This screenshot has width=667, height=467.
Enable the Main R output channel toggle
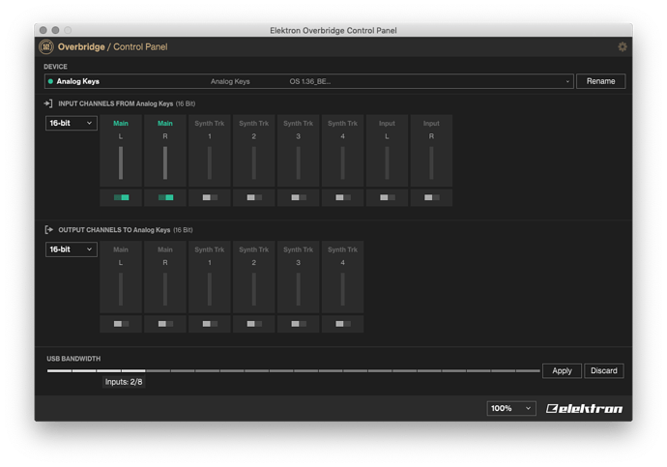click(x=165, y=324)
